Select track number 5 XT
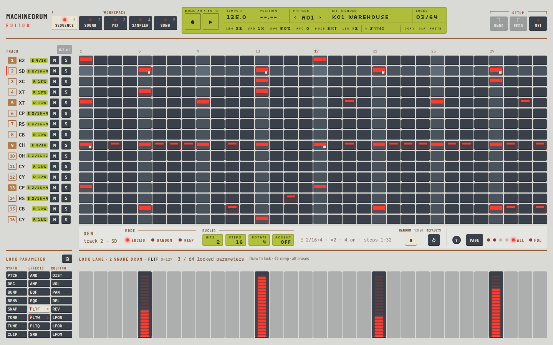This screenshot has height=345, width=553. pos(12,103)
